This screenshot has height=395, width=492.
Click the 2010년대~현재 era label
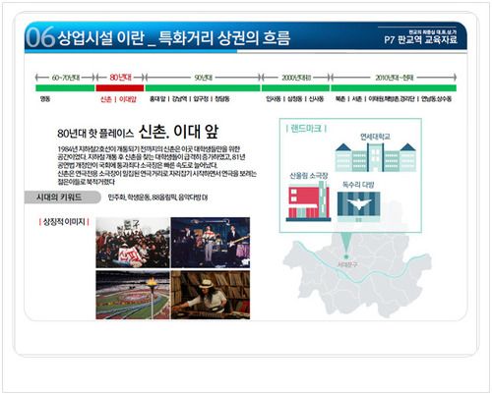coord(395,78)
